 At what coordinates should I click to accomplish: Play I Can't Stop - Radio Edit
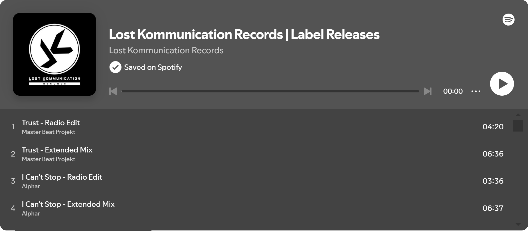62,177
